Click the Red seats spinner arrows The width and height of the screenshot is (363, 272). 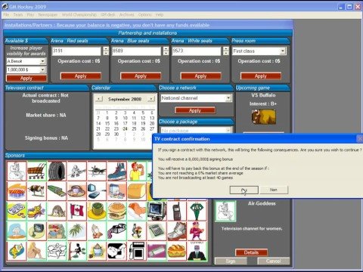pos(106,51)
